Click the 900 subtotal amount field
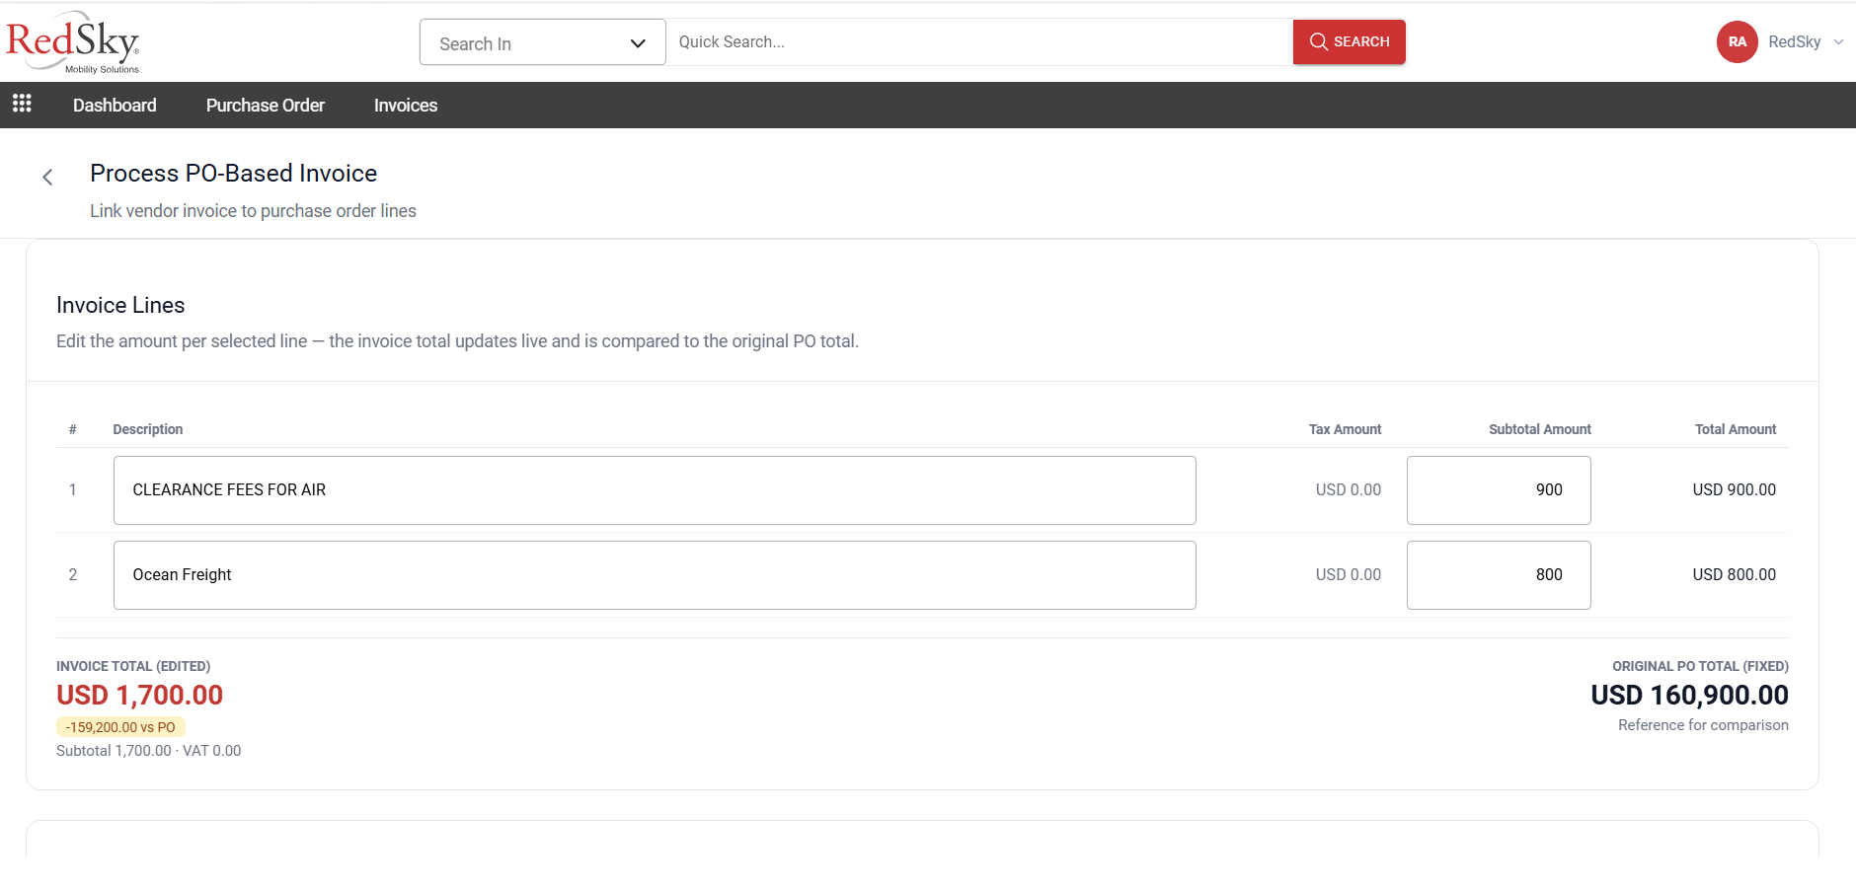Screen dimensions: 1856x890 click(x=1499, y=490)
